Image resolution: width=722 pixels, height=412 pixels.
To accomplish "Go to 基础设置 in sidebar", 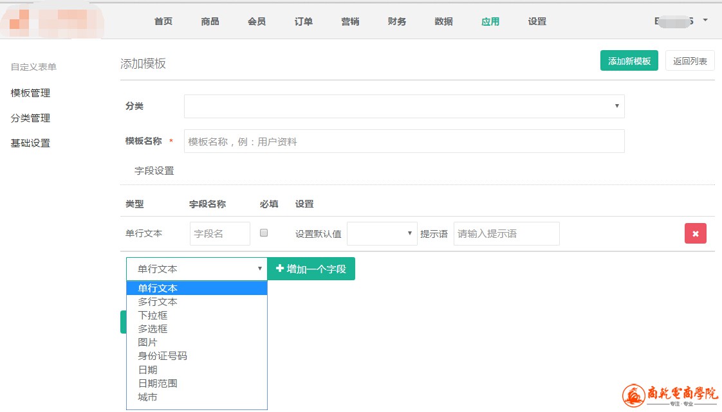I will pos(30,143).
